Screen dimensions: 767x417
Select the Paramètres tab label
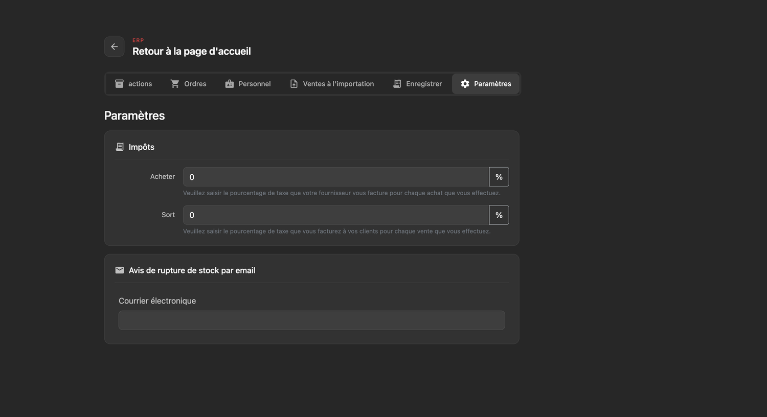(x=492, y=84)
